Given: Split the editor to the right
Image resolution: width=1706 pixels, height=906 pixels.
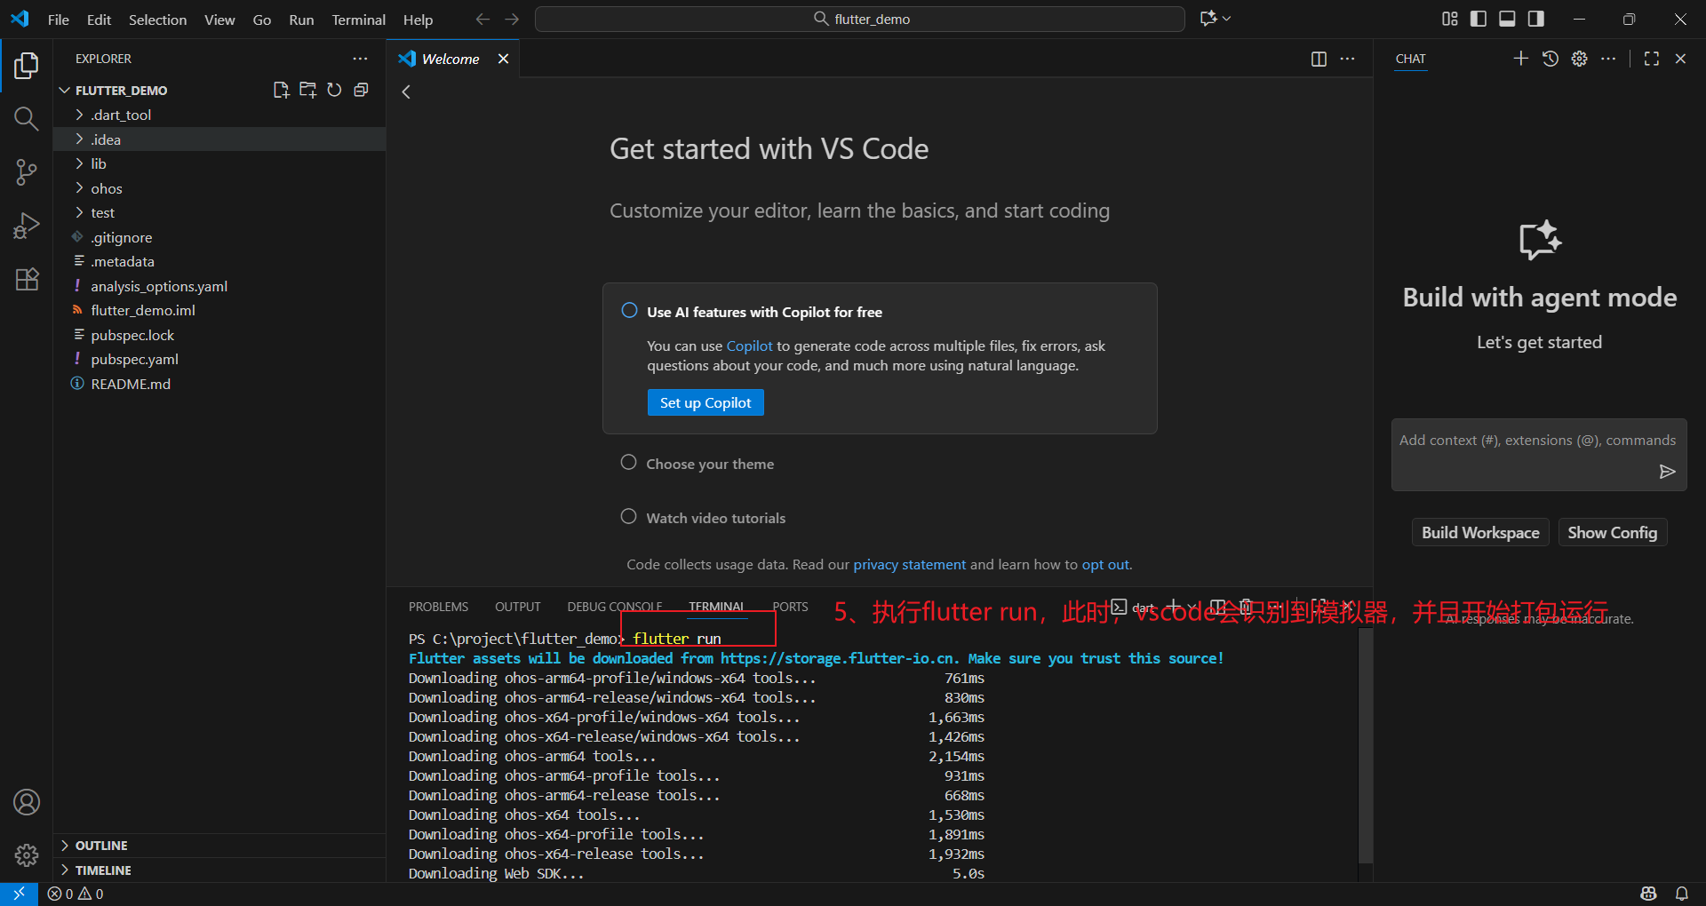Looking at the screenshot, I should coord(1319,59).
